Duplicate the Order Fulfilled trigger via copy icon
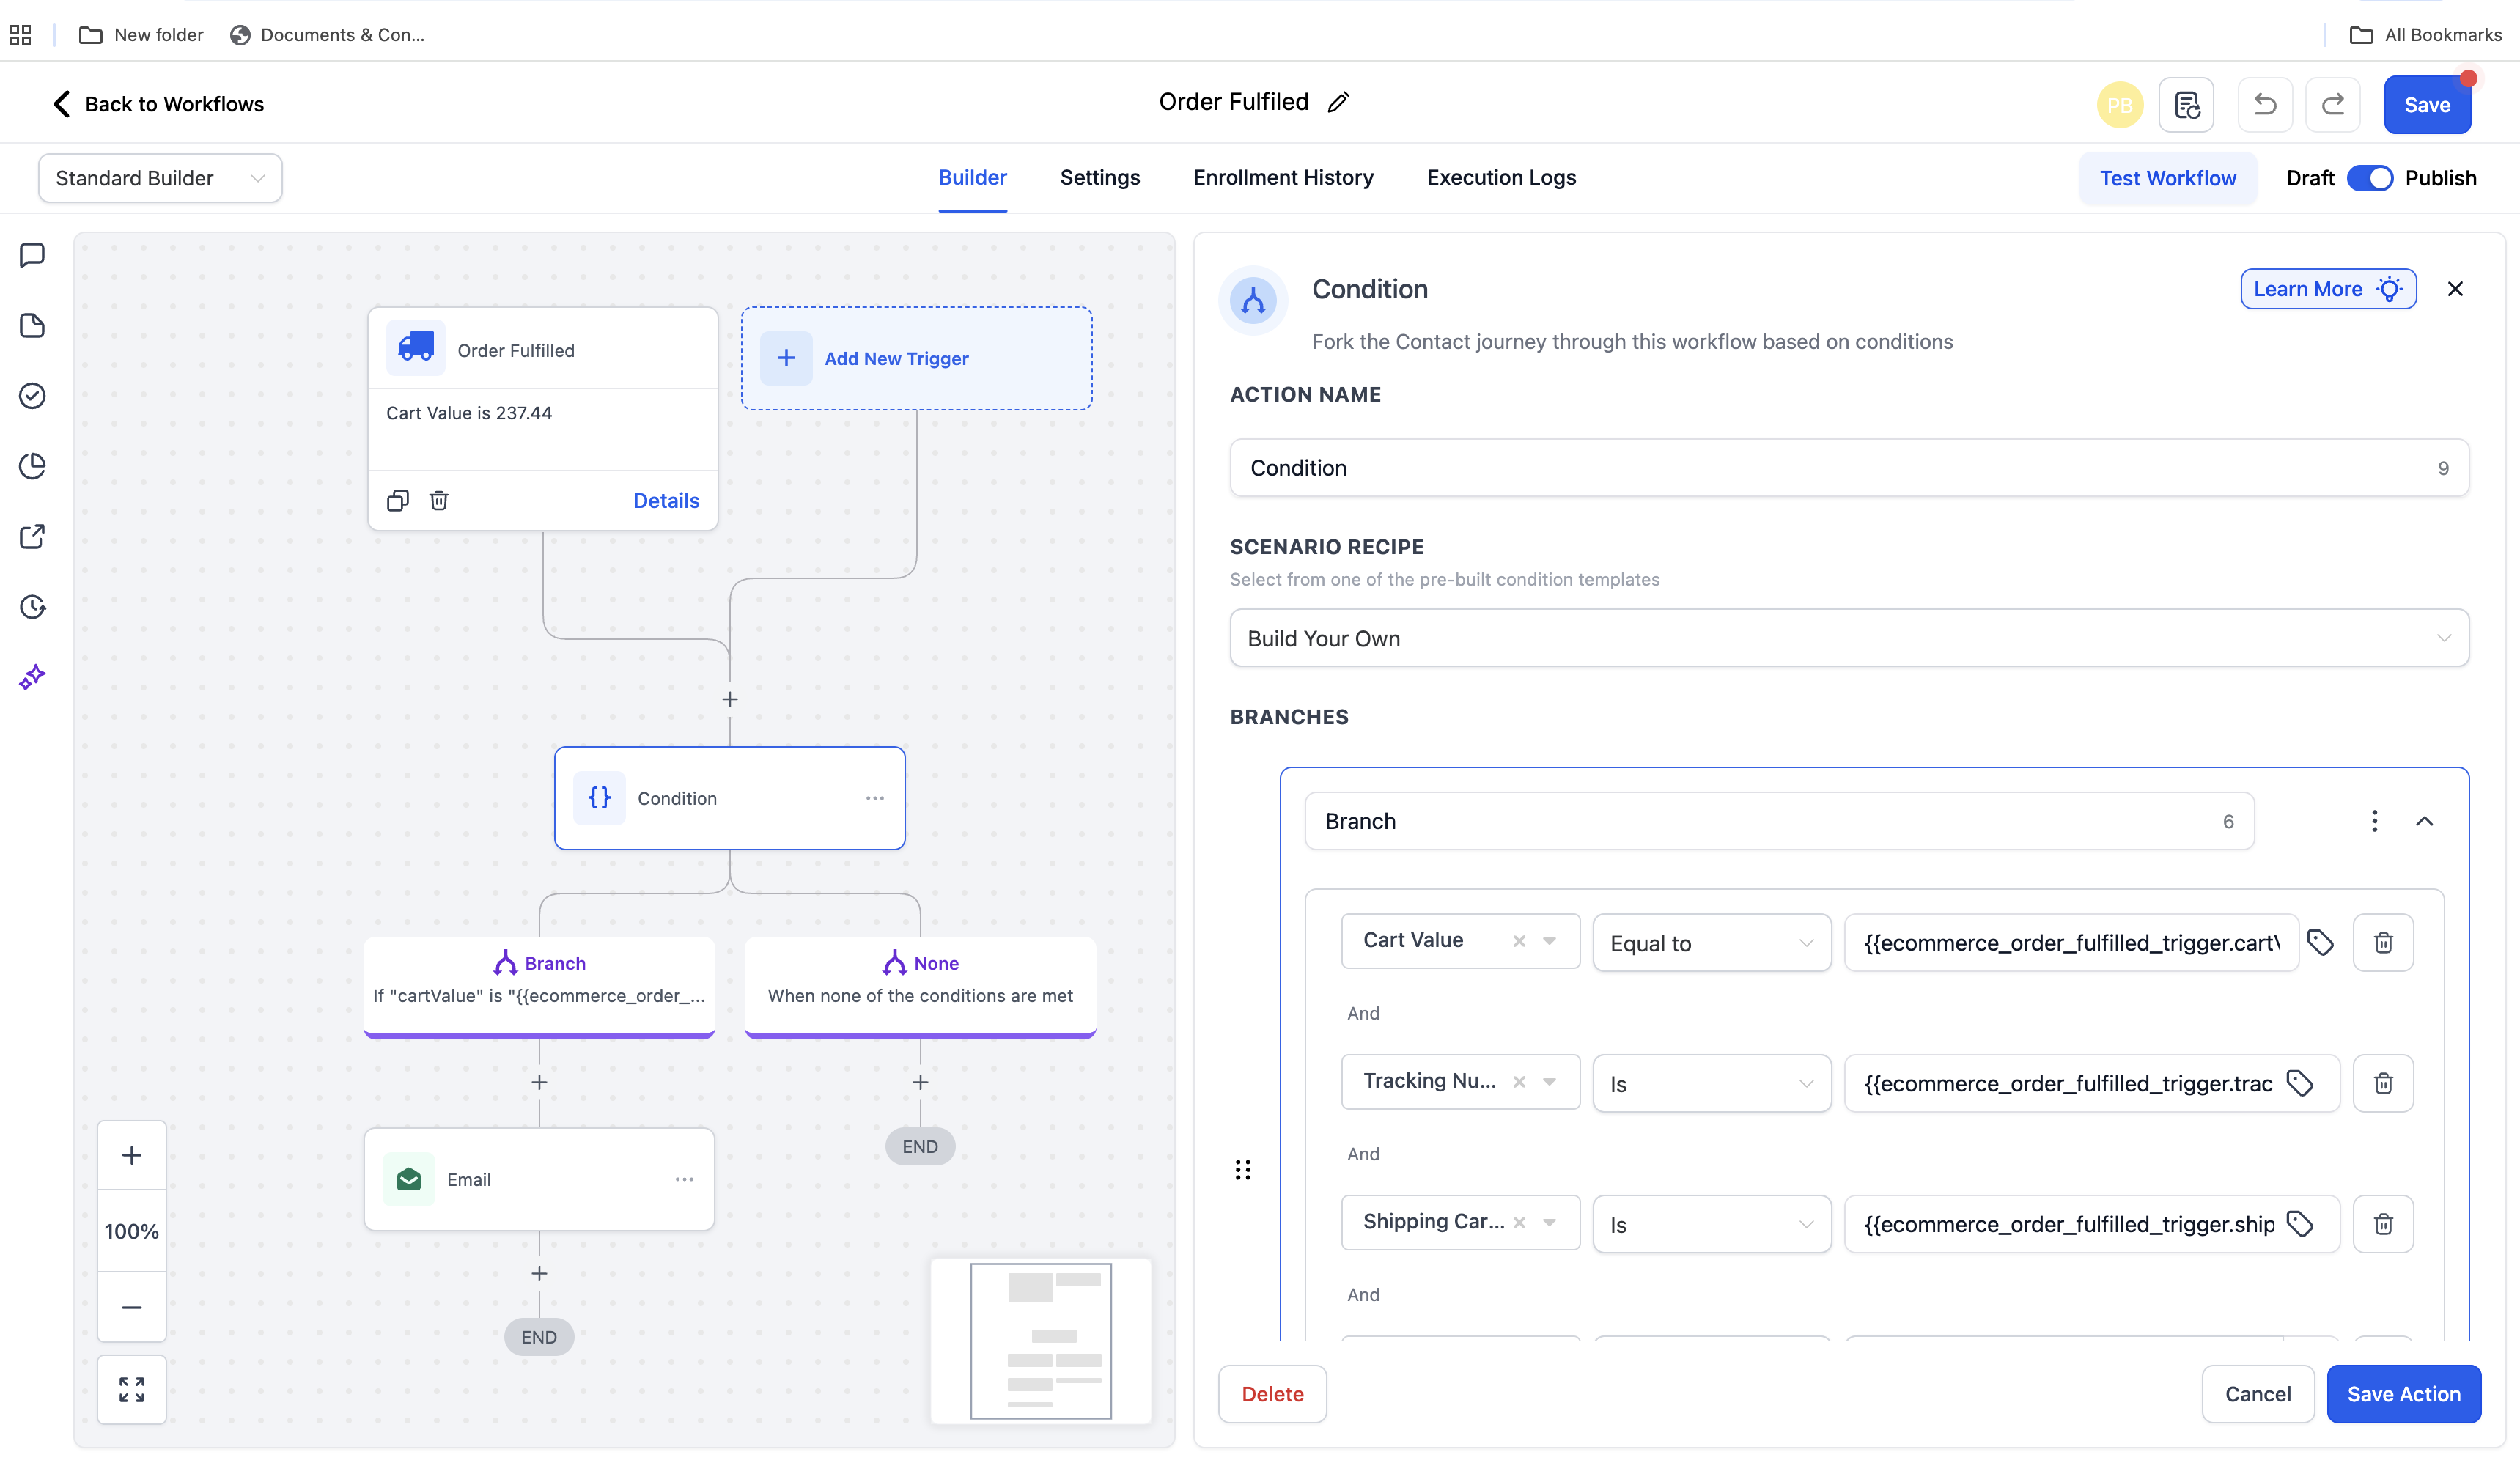Viewport: 2520px width, 1463px height. [x=398, y=500]
